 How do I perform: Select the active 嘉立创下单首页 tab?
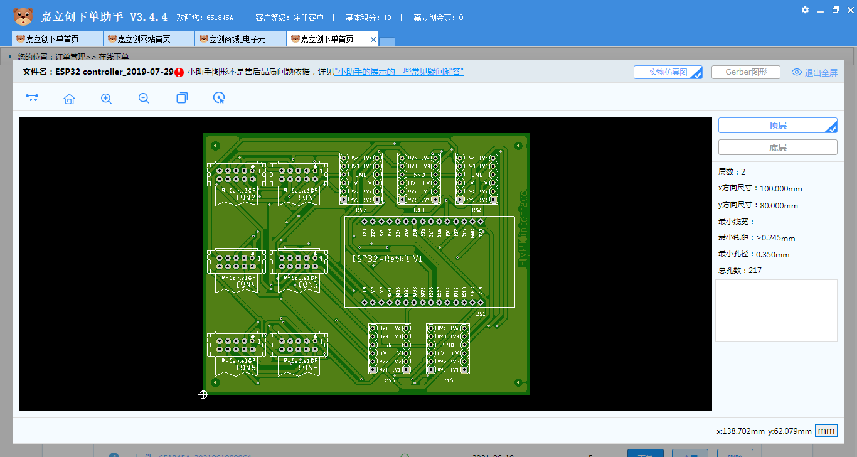pos(327,39)
